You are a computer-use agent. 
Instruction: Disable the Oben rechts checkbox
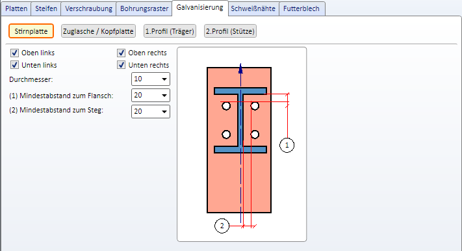coord(121,53)
